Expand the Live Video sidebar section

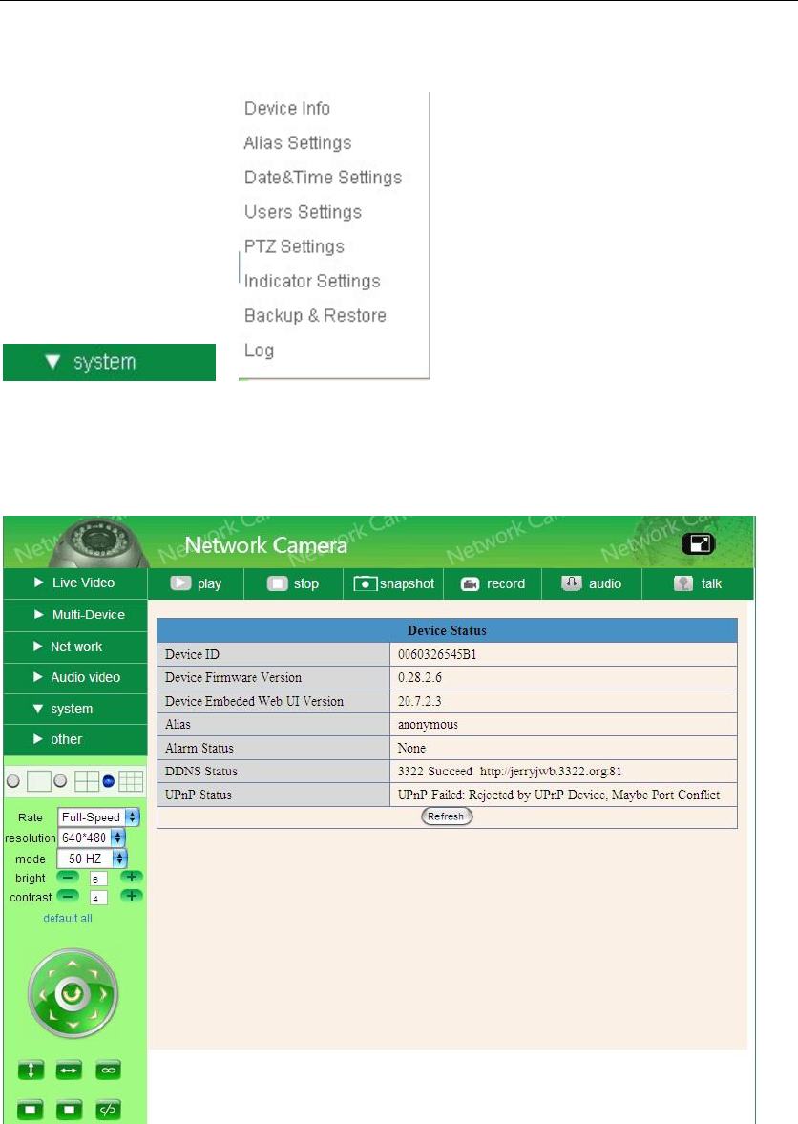click(x=75, y=583)
